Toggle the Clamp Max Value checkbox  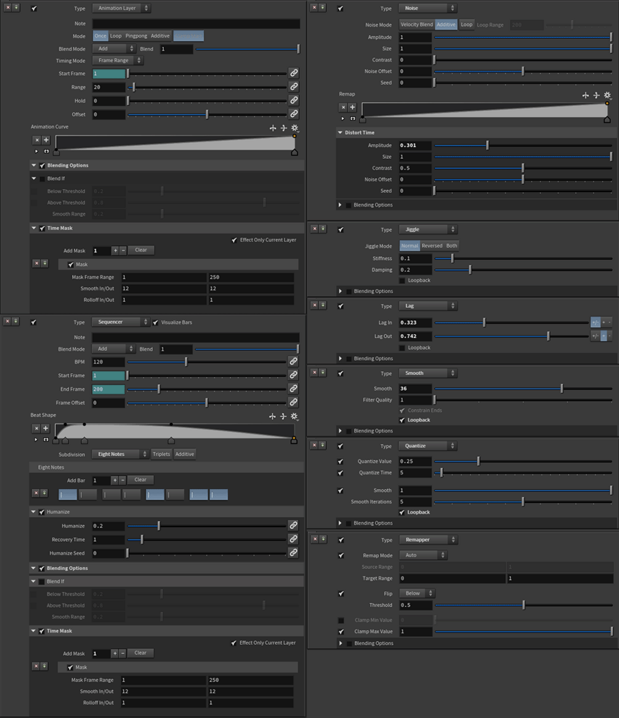coord(341,631)
